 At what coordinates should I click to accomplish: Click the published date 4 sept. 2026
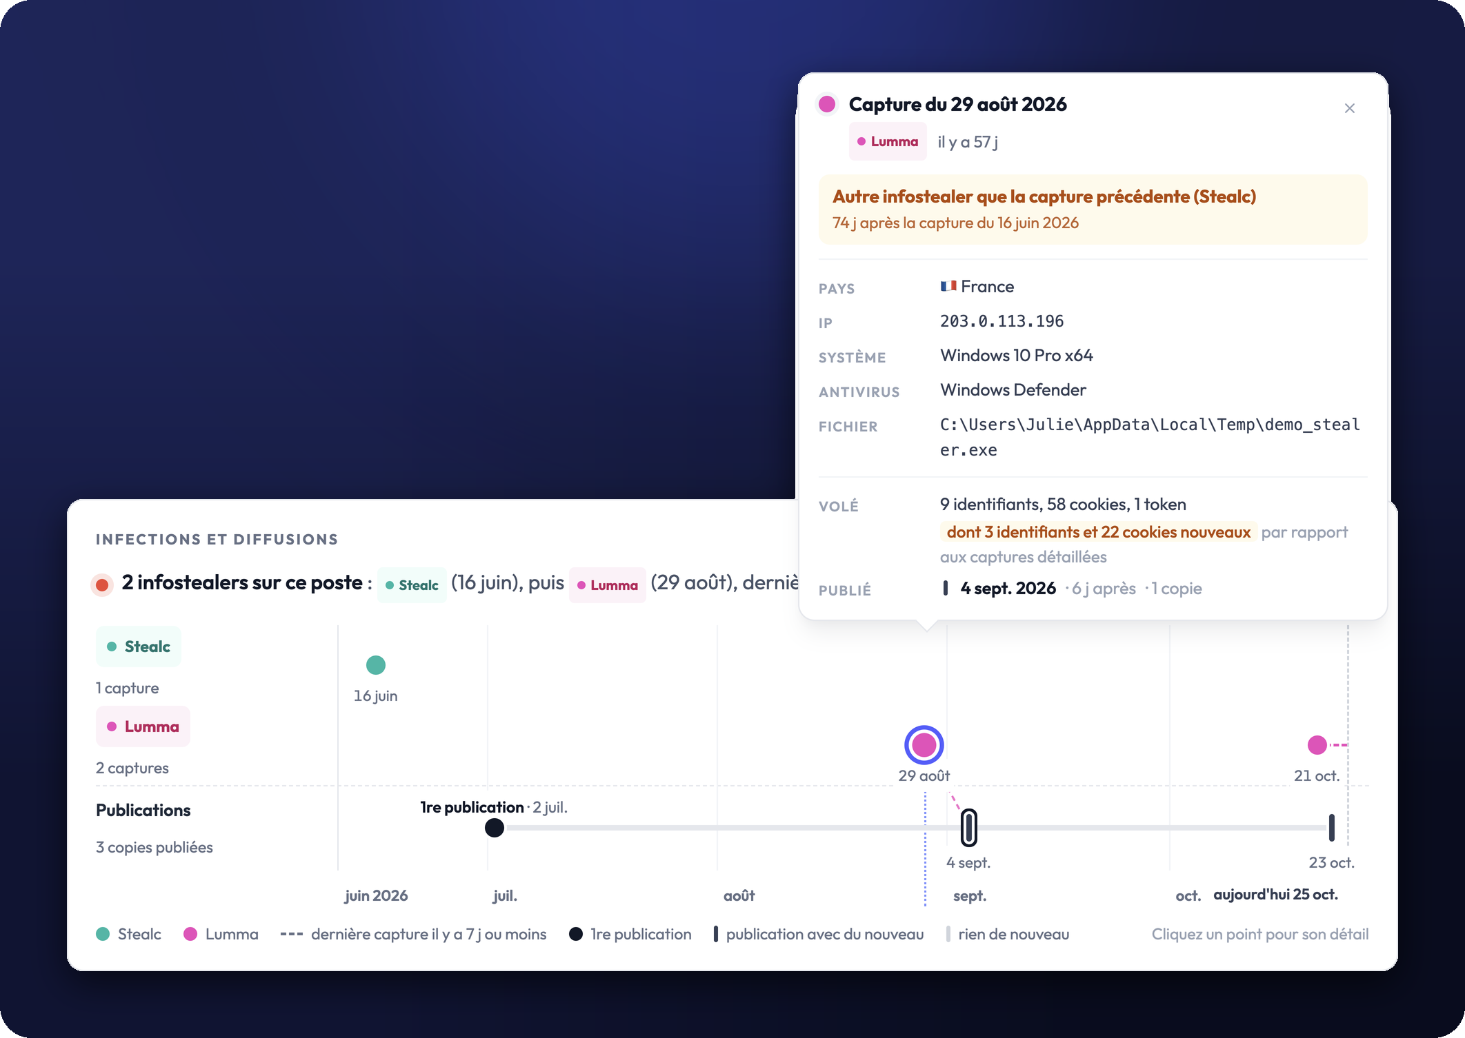1008,589
